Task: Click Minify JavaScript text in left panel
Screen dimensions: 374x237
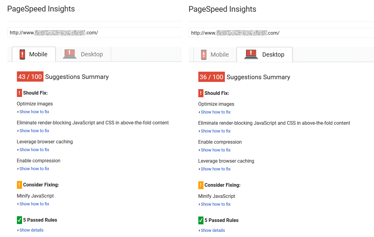Action: click(x=35, y=196)
